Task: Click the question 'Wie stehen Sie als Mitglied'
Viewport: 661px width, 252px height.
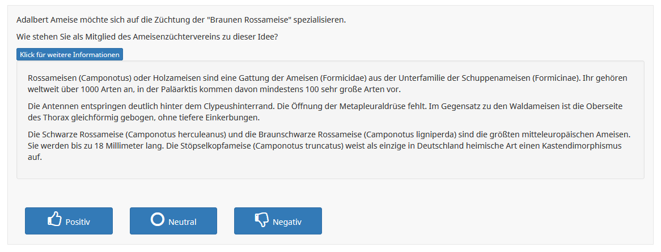Action: [147, 37]
